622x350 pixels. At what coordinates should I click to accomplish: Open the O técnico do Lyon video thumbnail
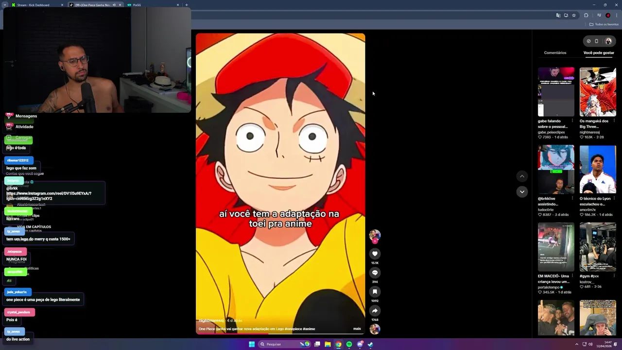598,169
